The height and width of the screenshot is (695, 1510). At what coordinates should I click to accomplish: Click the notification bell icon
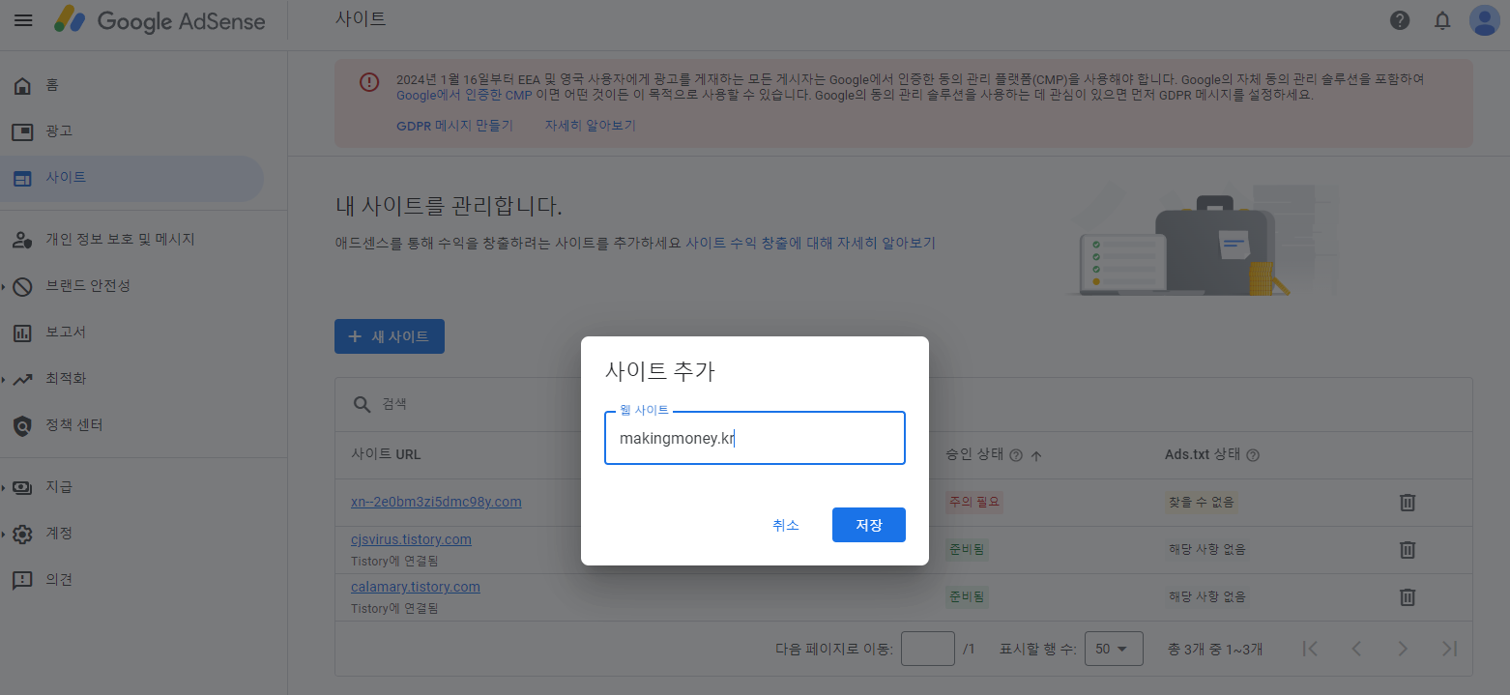click(x=1442, y=19)
